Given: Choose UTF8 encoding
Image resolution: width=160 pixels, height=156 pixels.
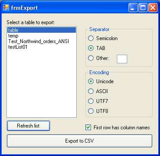Looking at the screenshot, I should tap(91, 111).
